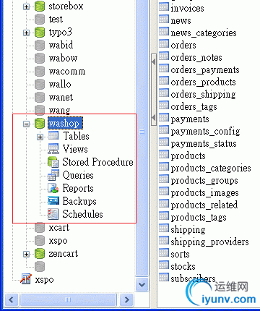Expand the typo3 database node
This screenshot has height=311, width=260.
(x=26, y=33)
